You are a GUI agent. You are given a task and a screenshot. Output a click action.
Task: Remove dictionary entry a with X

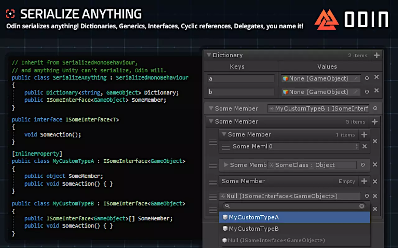(x=376, y=77)
